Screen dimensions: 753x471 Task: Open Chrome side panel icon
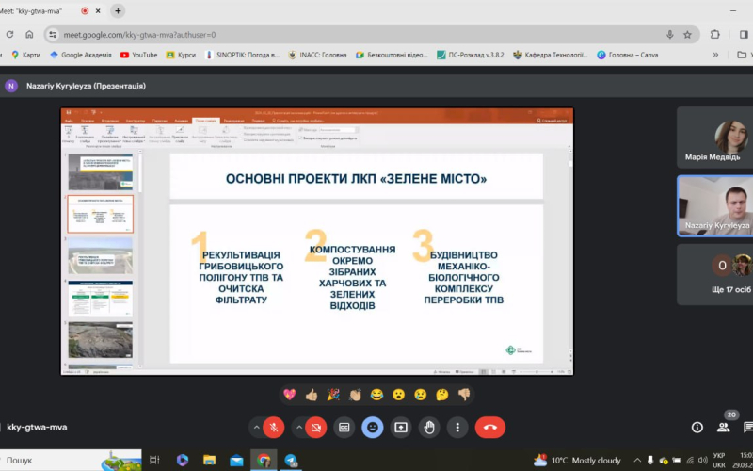click(x=744, y=35)
